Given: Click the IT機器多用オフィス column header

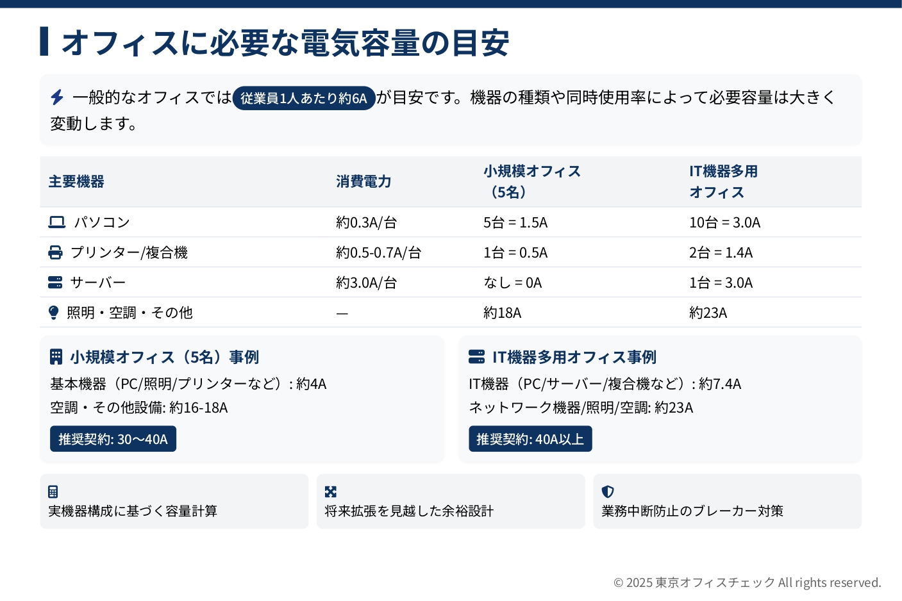Looking at the screenshot, I should pyautogui.click(x=723, y=182).
